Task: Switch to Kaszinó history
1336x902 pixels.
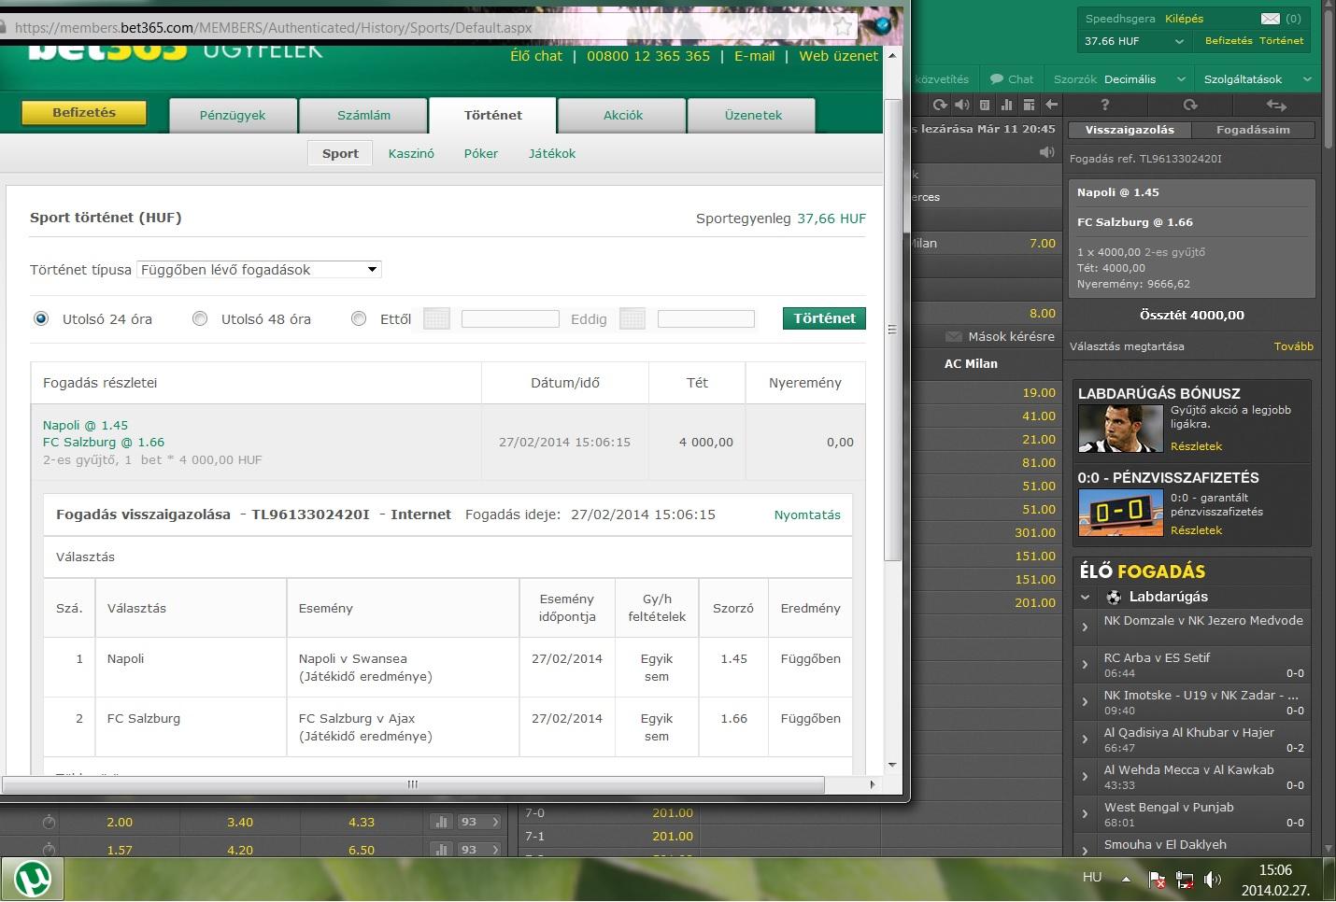Action: tap(411, 153)
